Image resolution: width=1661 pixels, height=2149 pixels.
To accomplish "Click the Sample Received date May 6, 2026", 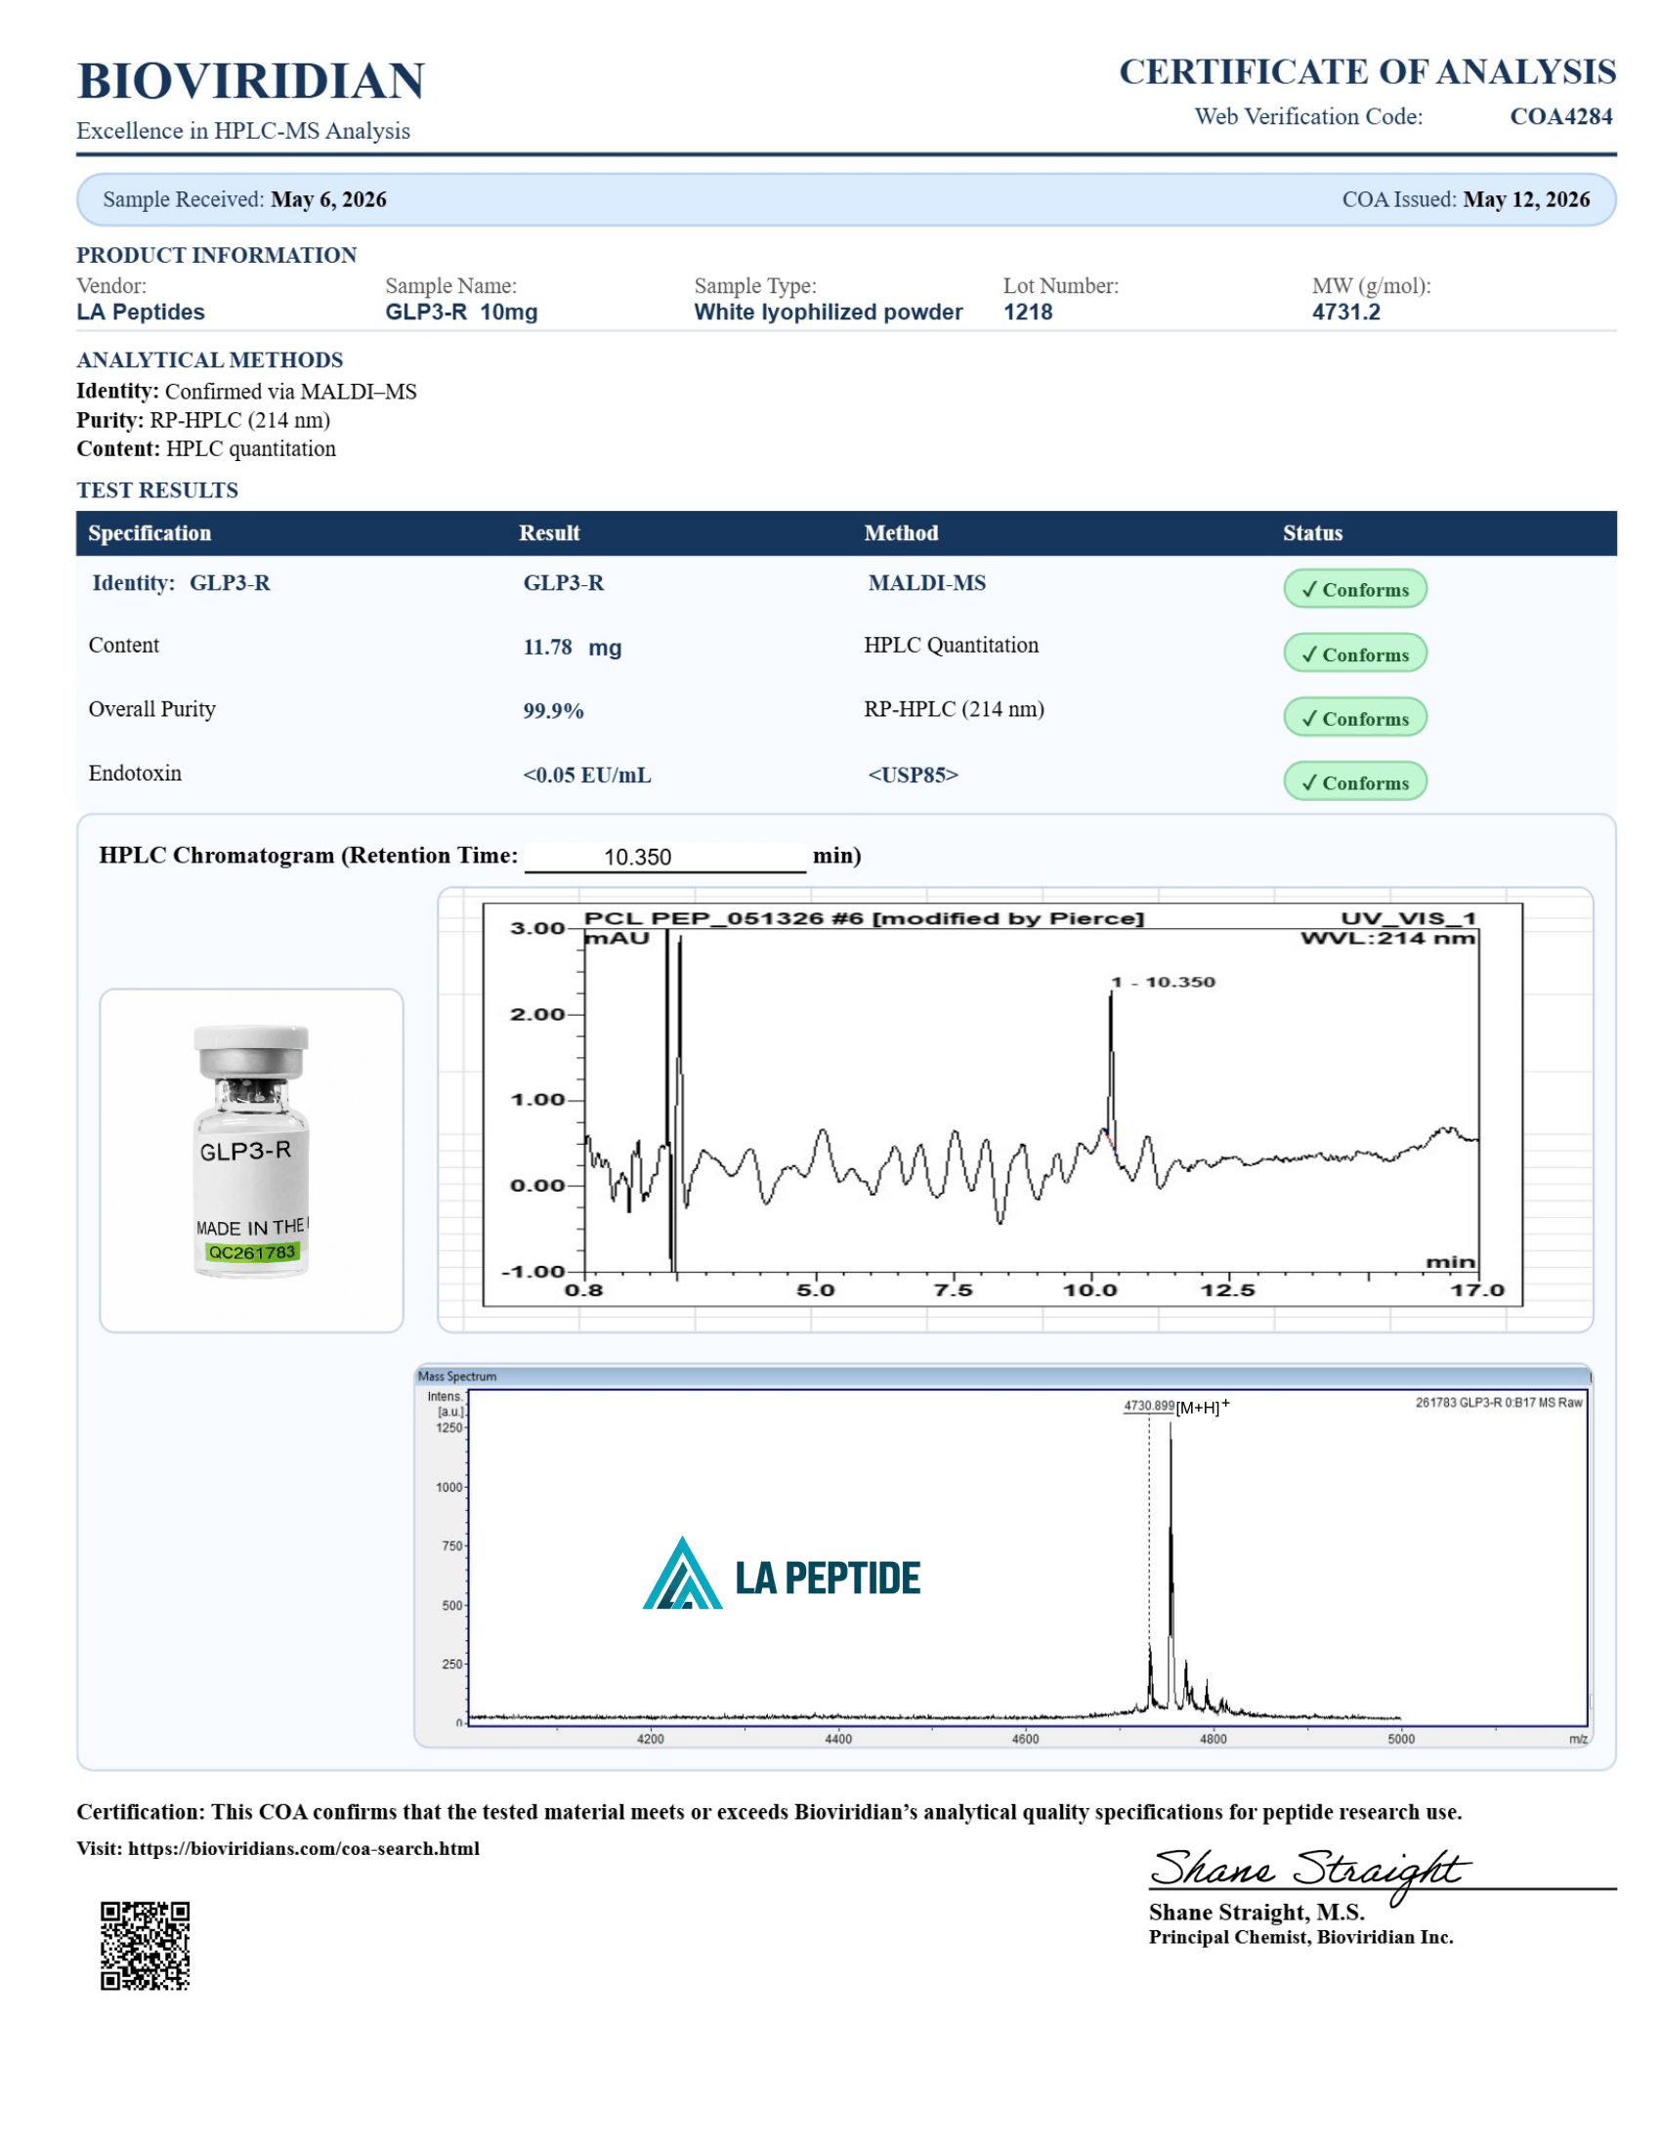I will point(328,199).
